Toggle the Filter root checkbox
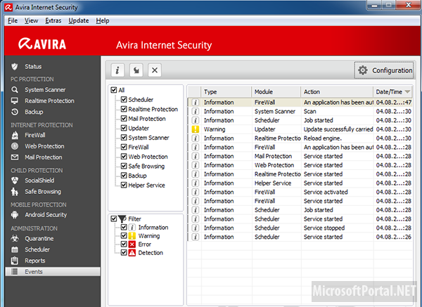Viewport: 422px width, 307px height. coord(114,218)
